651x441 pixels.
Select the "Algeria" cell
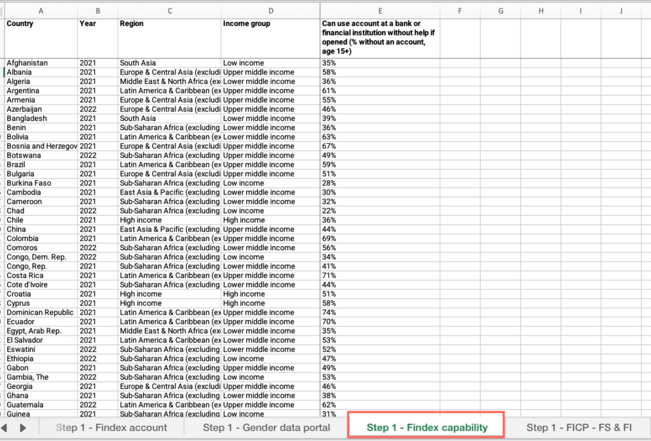(41, 81)
